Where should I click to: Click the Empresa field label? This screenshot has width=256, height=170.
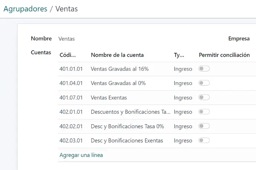239,39
